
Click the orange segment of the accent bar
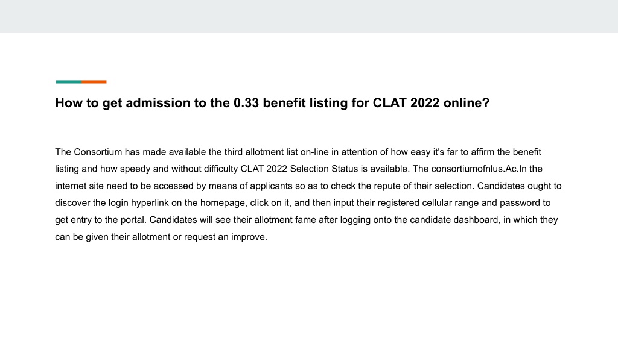(x=94, y=82)
